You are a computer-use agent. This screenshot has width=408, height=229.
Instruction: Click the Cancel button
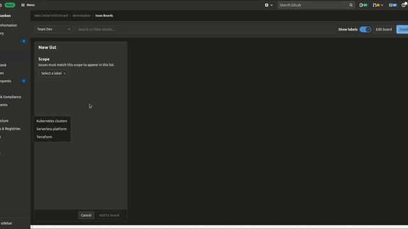coord(86,215)
